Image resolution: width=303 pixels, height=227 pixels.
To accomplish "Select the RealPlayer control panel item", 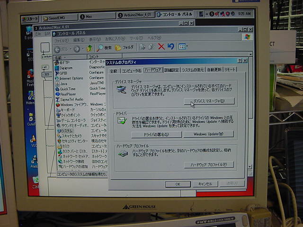I will pos(66,95).
